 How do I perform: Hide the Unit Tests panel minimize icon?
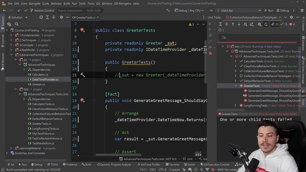point(298,17)
